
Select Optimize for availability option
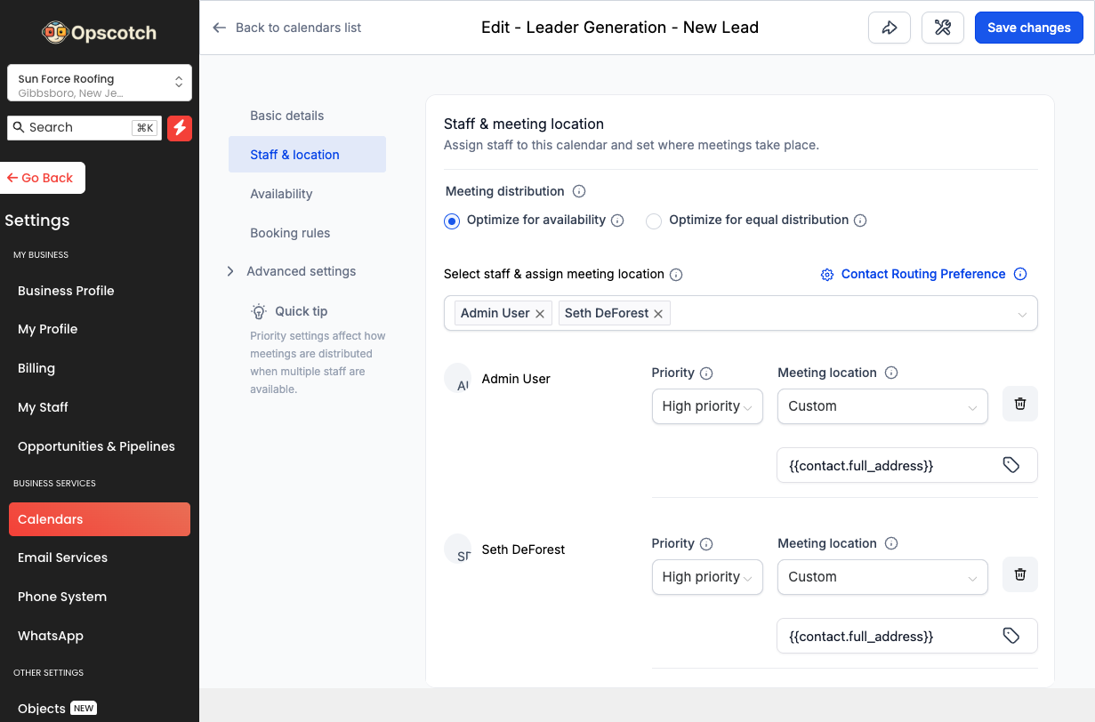click(453, 221)
